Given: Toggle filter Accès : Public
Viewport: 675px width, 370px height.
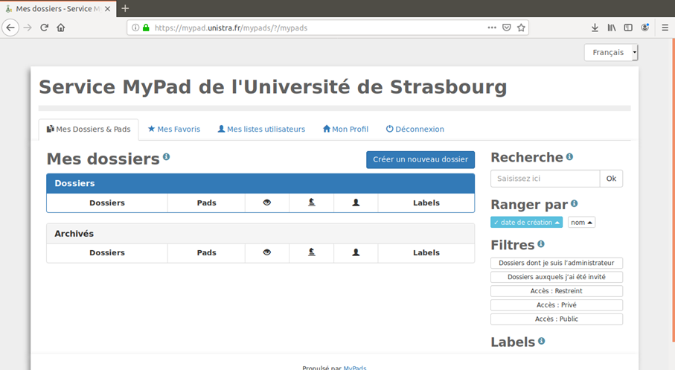Looking at the screenshot, I should 557,319.
